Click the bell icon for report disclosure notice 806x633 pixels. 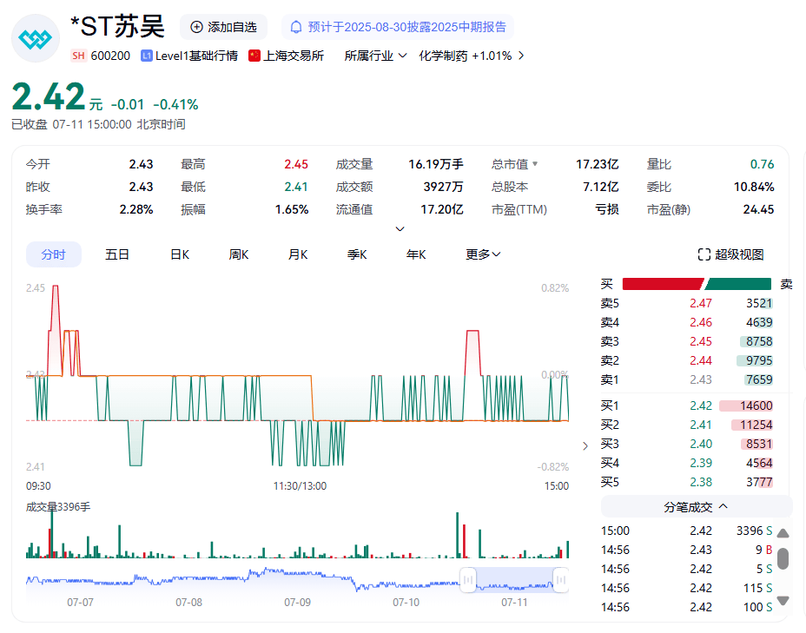tap(296, 27)
